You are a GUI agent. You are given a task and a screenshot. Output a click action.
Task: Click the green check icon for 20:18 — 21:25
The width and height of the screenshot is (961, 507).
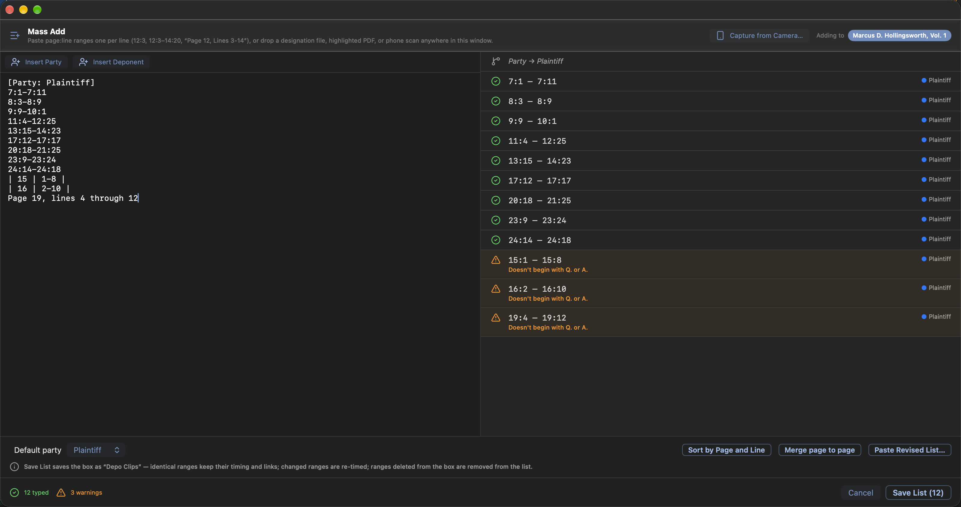(496, 201)
